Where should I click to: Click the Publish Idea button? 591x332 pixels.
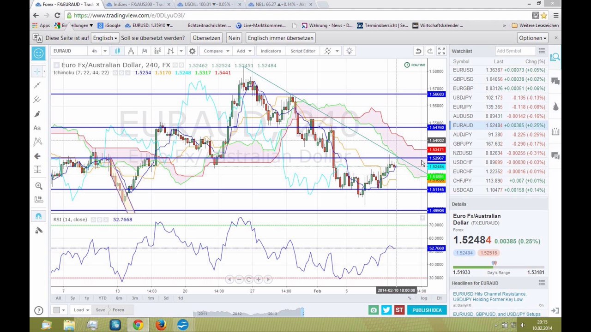(427, 310)
